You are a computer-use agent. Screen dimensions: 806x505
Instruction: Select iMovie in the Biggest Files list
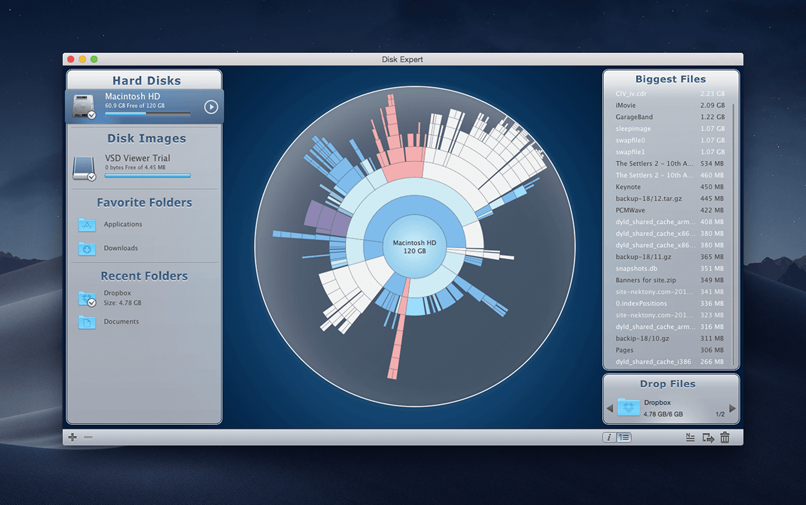coord(670,106)
